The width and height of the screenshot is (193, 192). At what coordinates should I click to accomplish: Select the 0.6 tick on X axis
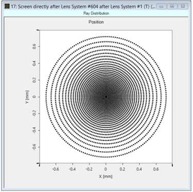156,169
